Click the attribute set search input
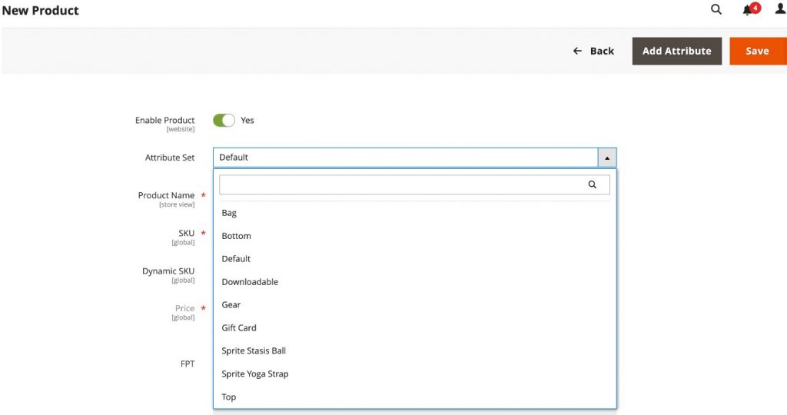The width and height of the screenshot is (787, 415). pyautogui.click(x=401, y=184)
